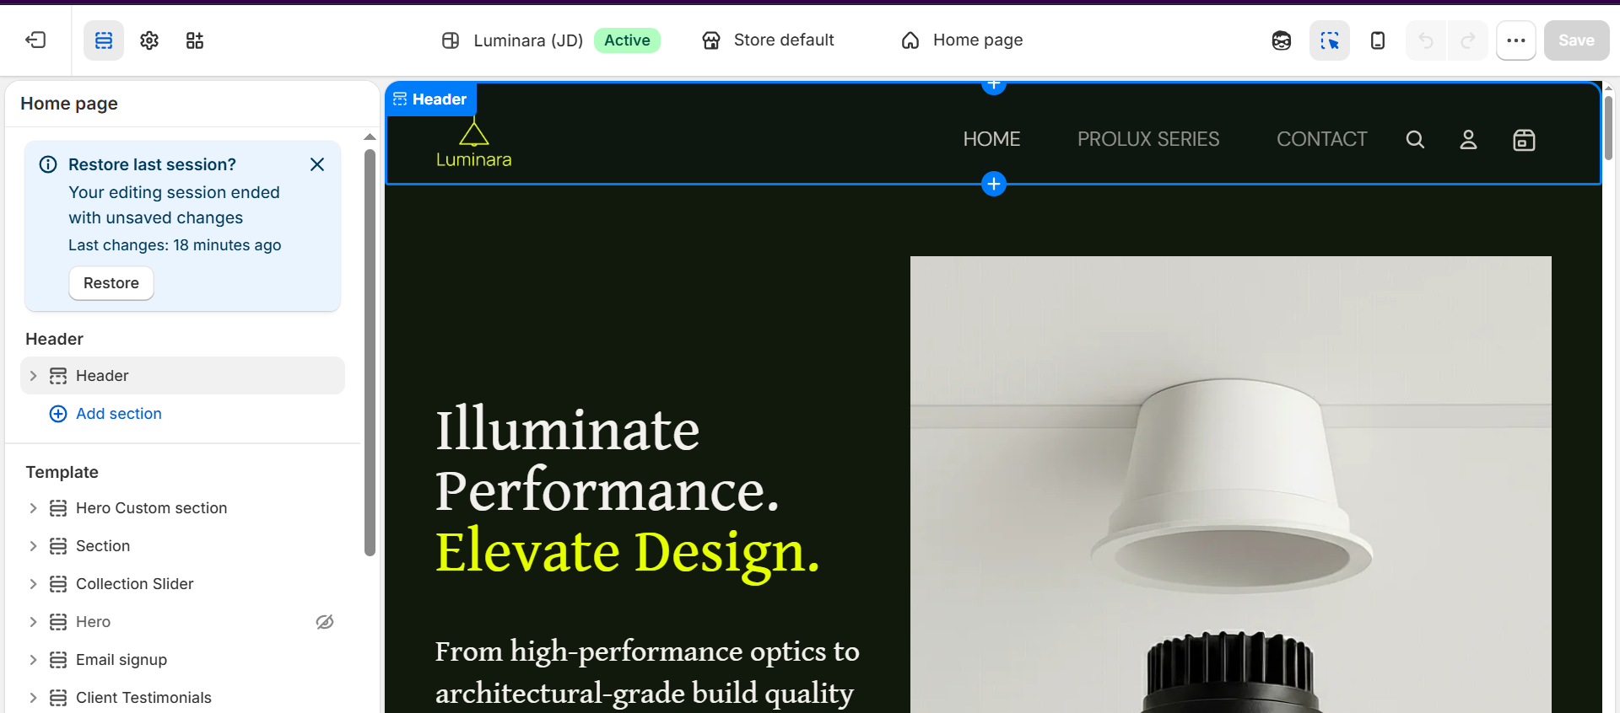Screen dimensions: 1620x713
Task: Open the Apps embed icon
Action: [x=195, y=40]
